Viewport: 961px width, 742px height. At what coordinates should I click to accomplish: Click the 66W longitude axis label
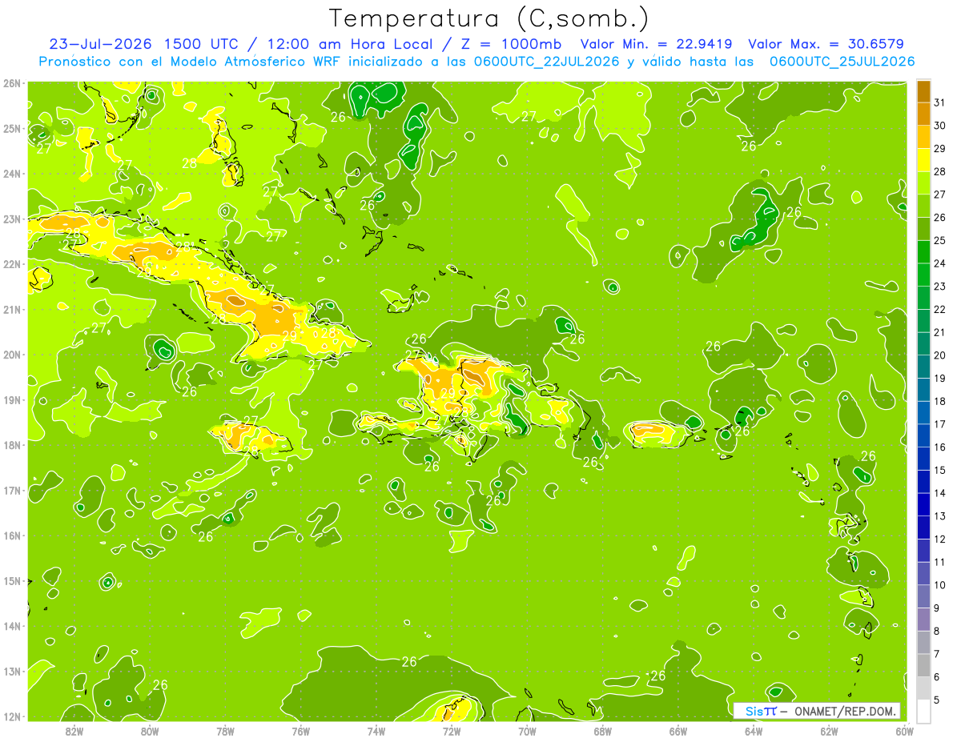(x=678, y=731)
